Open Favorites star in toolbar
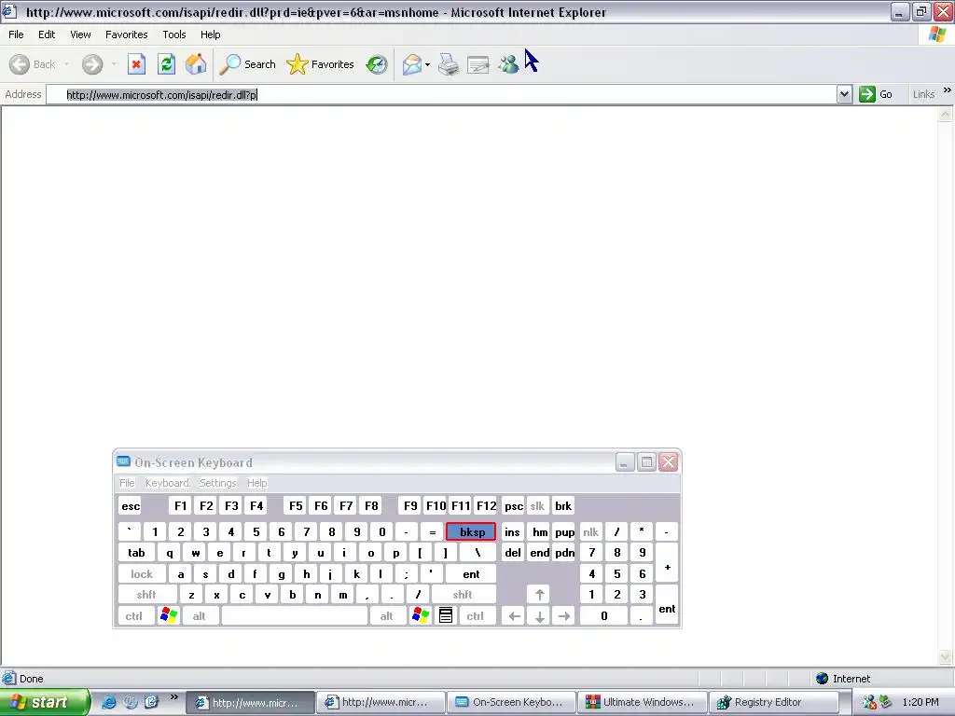This screenshot has height=716, width=955. click(321, 64)
